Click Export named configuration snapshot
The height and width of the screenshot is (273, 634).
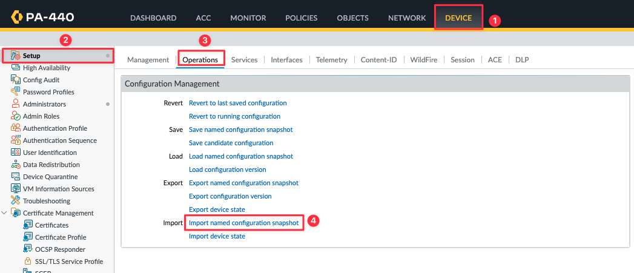(244, 183)
